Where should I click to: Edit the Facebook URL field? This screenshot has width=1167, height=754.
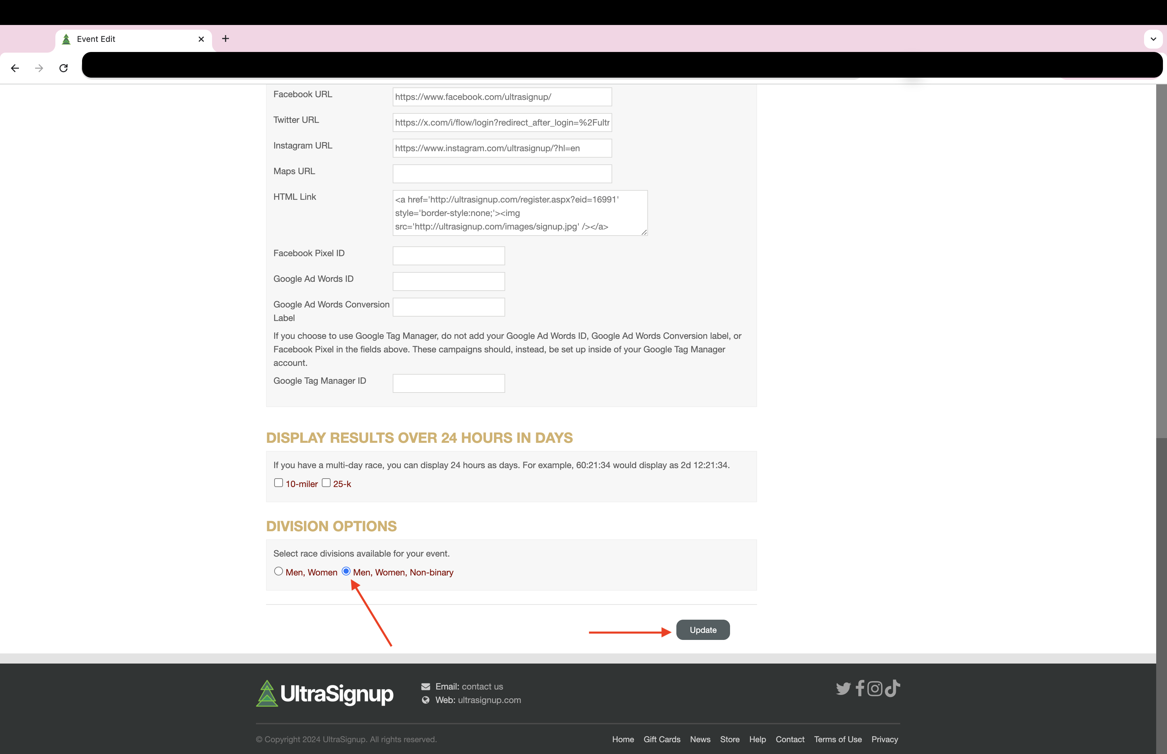502,97
